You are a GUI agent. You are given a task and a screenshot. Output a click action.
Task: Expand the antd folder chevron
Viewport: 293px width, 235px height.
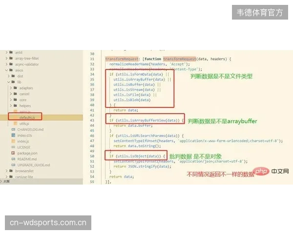pyautogui.click(x=6, y=52)
